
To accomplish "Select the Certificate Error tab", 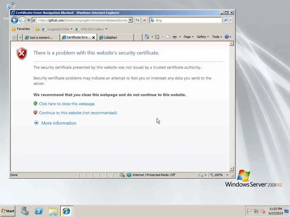I will pos(76,38).
